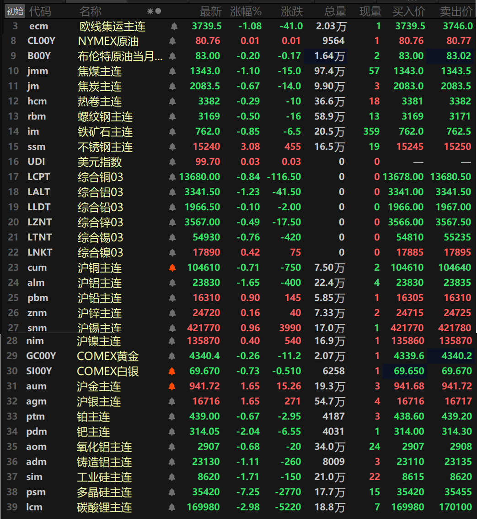Click the -7.25 change percent of 多晶硅主连
Viewport: 477px width, 519px height.
coord(249,492)
